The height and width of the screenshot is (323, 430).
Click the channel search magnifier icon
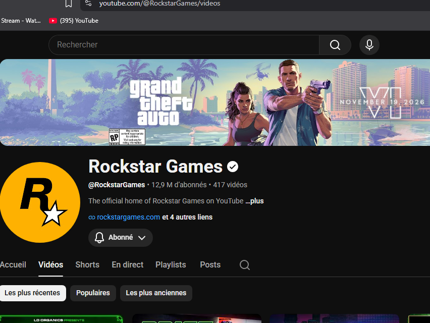(x=245, y=265)
